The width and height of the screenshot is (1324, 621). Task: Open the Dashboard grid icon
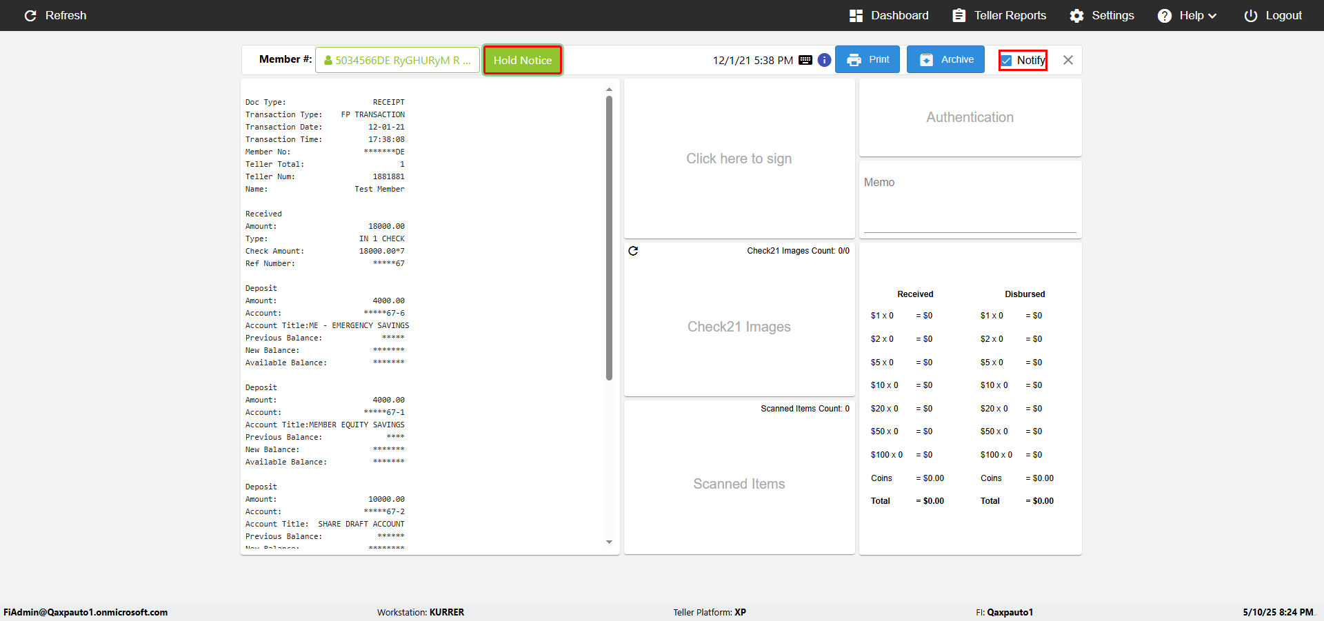pos(856,15)
